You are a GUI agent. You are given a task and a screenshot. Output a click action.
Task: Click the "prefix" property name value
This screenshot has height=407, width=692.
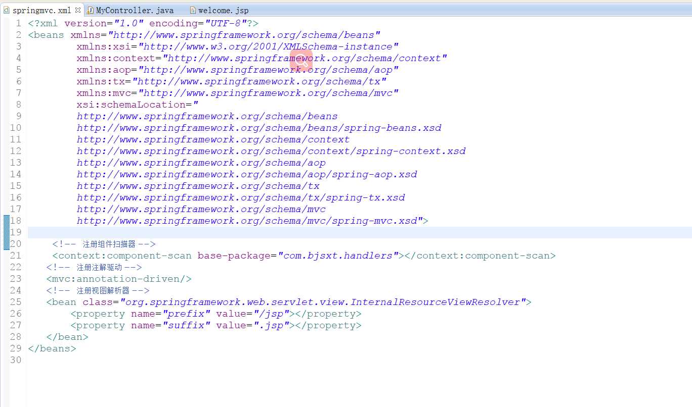coord(186,314)
